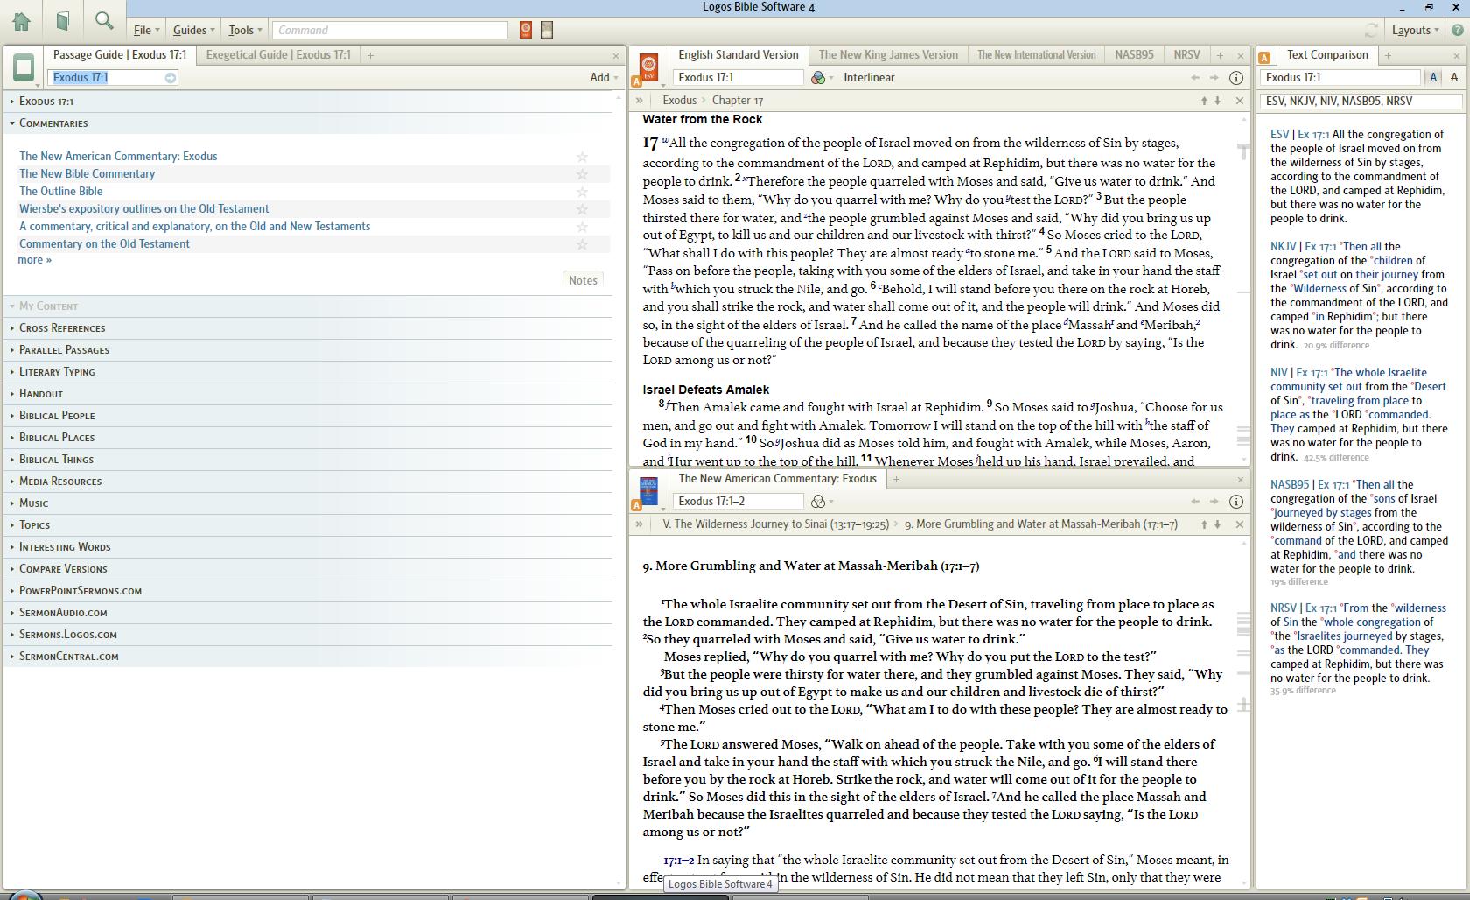Screen dimensions: 1470x900
Task: Open the Help question mark icon
Action: pos(1458,30)
